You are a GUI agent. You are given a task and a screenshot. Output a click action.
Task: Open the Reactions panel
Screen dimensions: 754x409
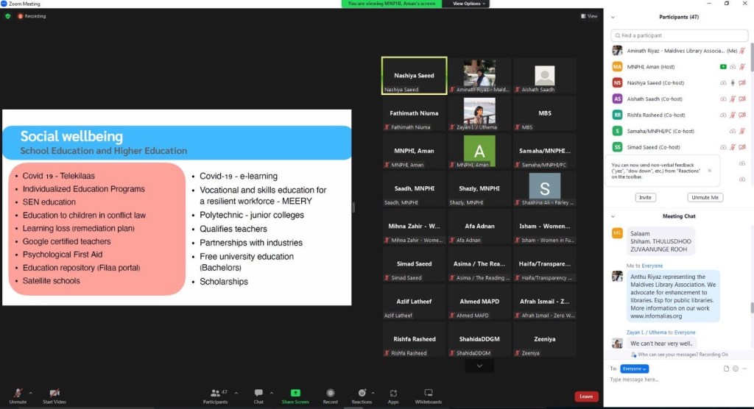362,394
